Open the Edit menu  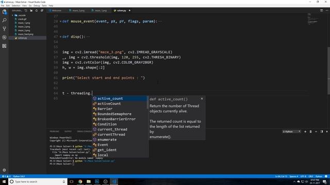[x=8, y=6]
